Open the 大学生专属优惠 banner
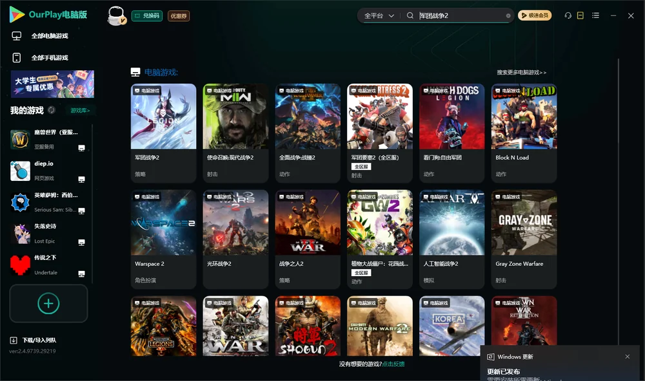Viewport: 645px width, 381px height. click(x=53, y=84)
